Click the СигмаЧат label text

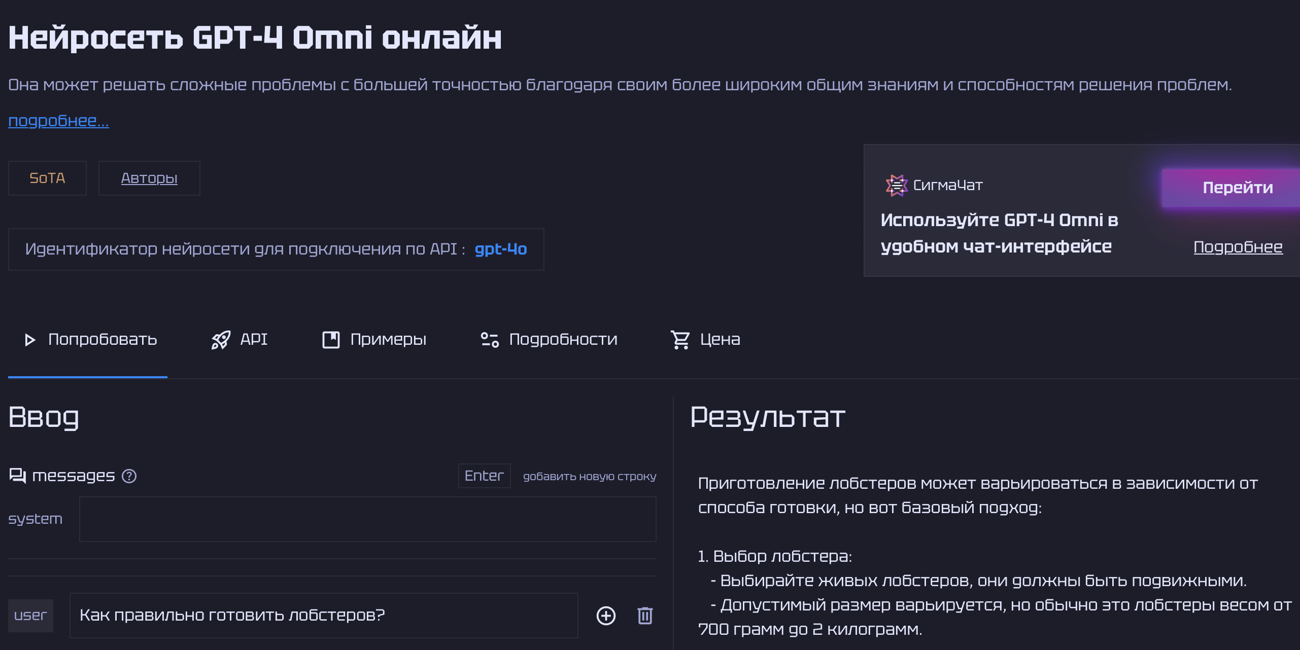pyautogui.click(x=948, y=185)
